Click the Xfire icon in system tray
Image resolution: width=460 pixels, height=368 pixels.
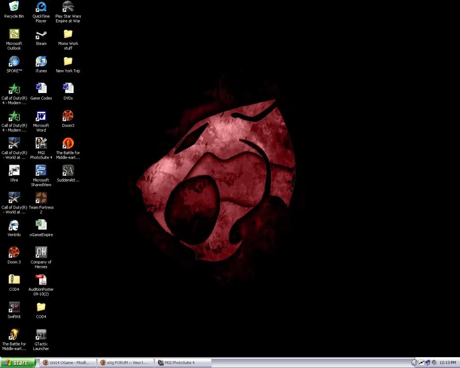[x=421, y=363]
